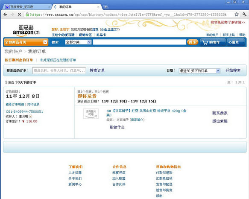Click the 不是王佳宁 sign-out link
249x199 pixels.
[109, 29]
